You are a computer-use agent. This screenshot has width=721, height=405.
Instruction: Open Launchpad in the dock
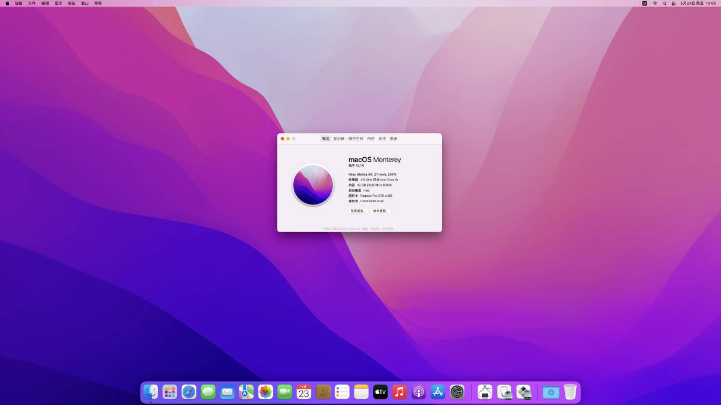(x=170, y=392)
